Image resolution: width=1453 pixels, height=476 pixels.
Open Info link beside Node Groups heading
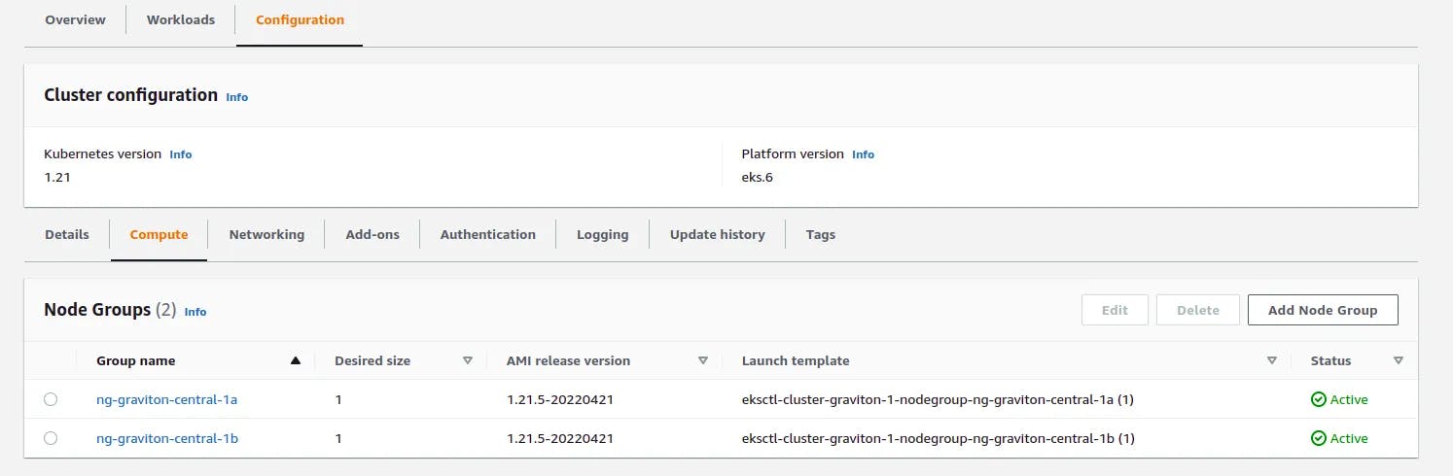(x=195, y=312)
